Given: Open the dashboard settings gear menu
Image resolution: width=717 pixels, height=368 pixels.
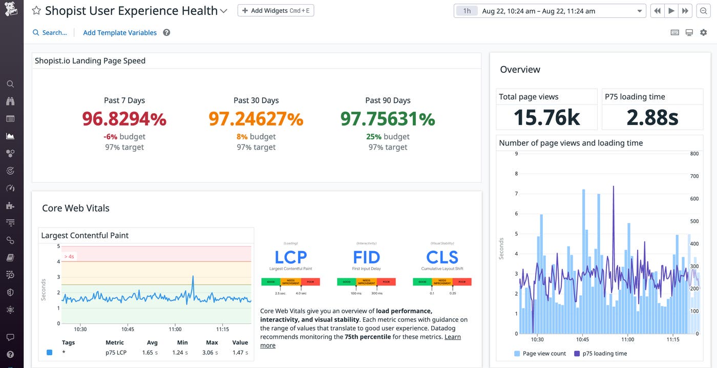Looking at the screenshot, I should click(x=703, y=32).
